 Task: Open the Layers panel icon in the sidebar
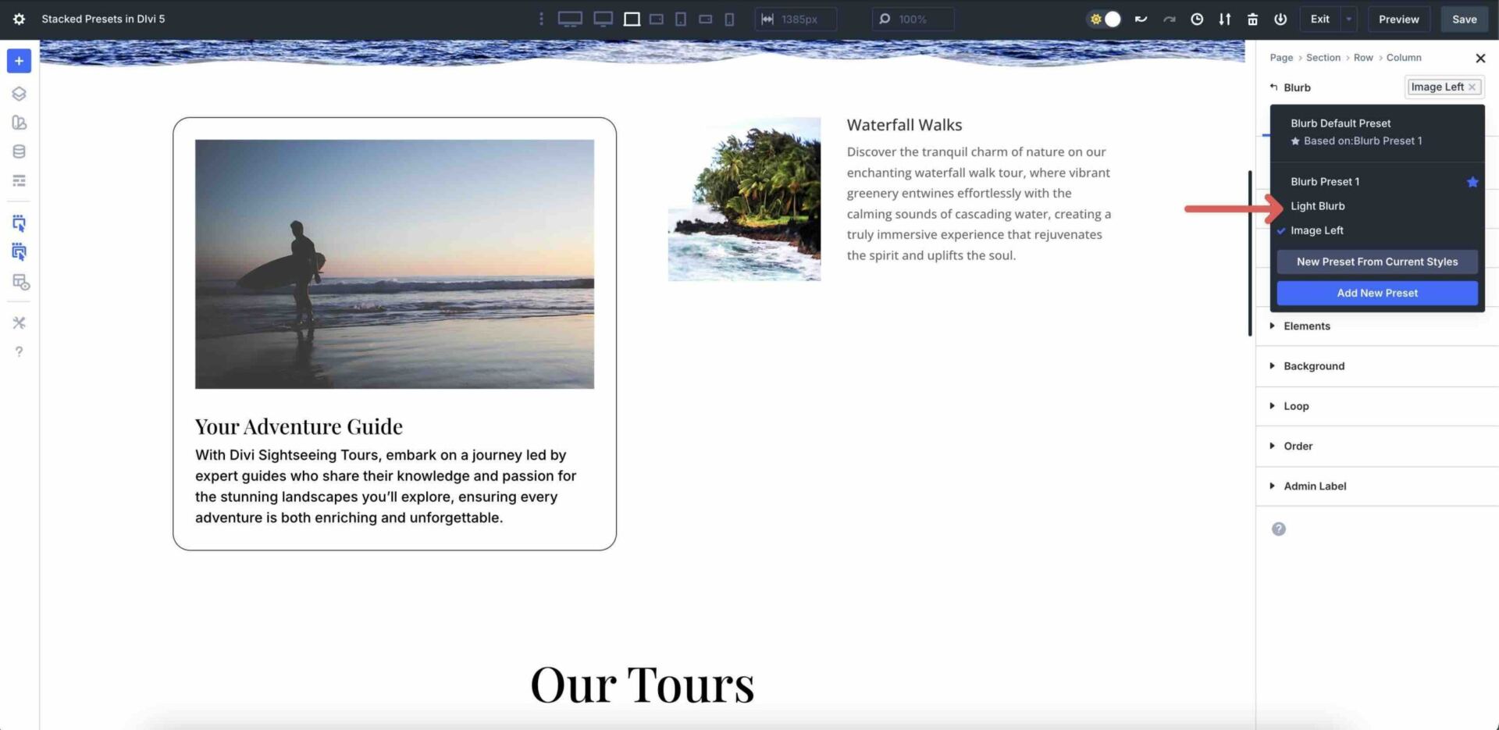click(x=19, y=93)
